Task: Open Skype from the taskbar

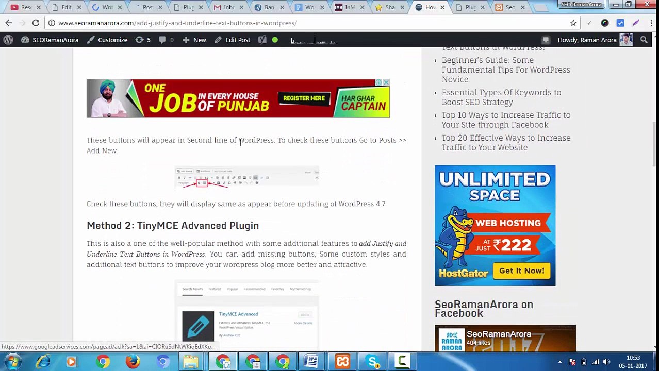Action: 372,362
